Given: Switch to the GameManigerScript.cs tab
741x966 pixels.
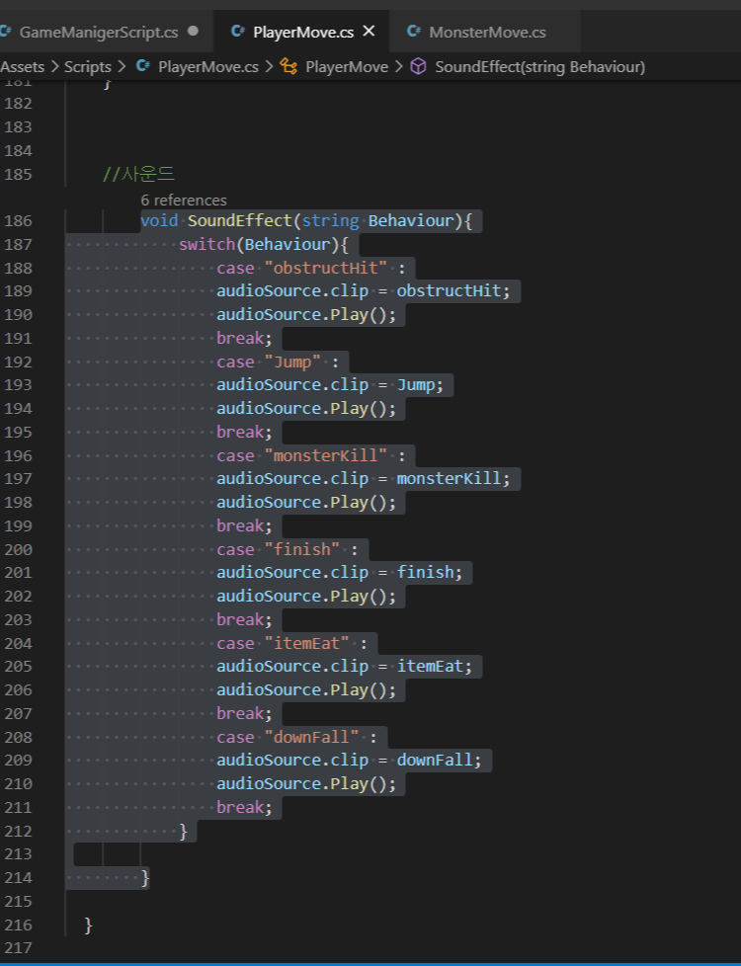Looking at the screenshot, I should tap(99, 32).
